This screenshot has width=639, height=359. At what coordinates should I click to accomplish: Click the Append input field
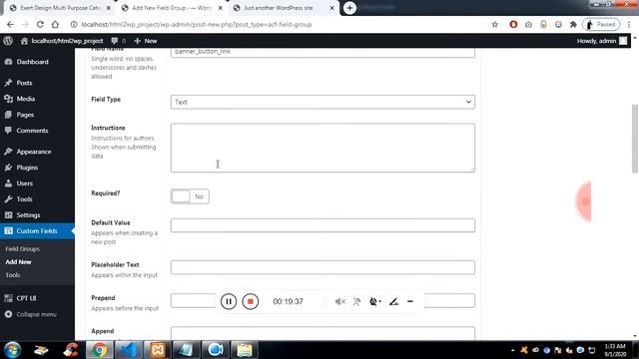pos(322,333)
